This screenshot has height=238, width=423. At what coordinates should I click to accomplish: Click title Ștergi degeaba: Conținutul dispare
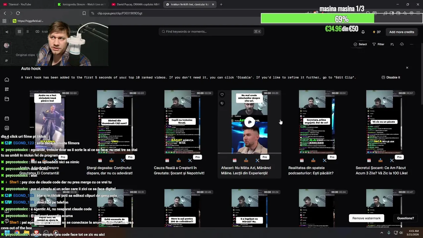(x=110, y=171)
